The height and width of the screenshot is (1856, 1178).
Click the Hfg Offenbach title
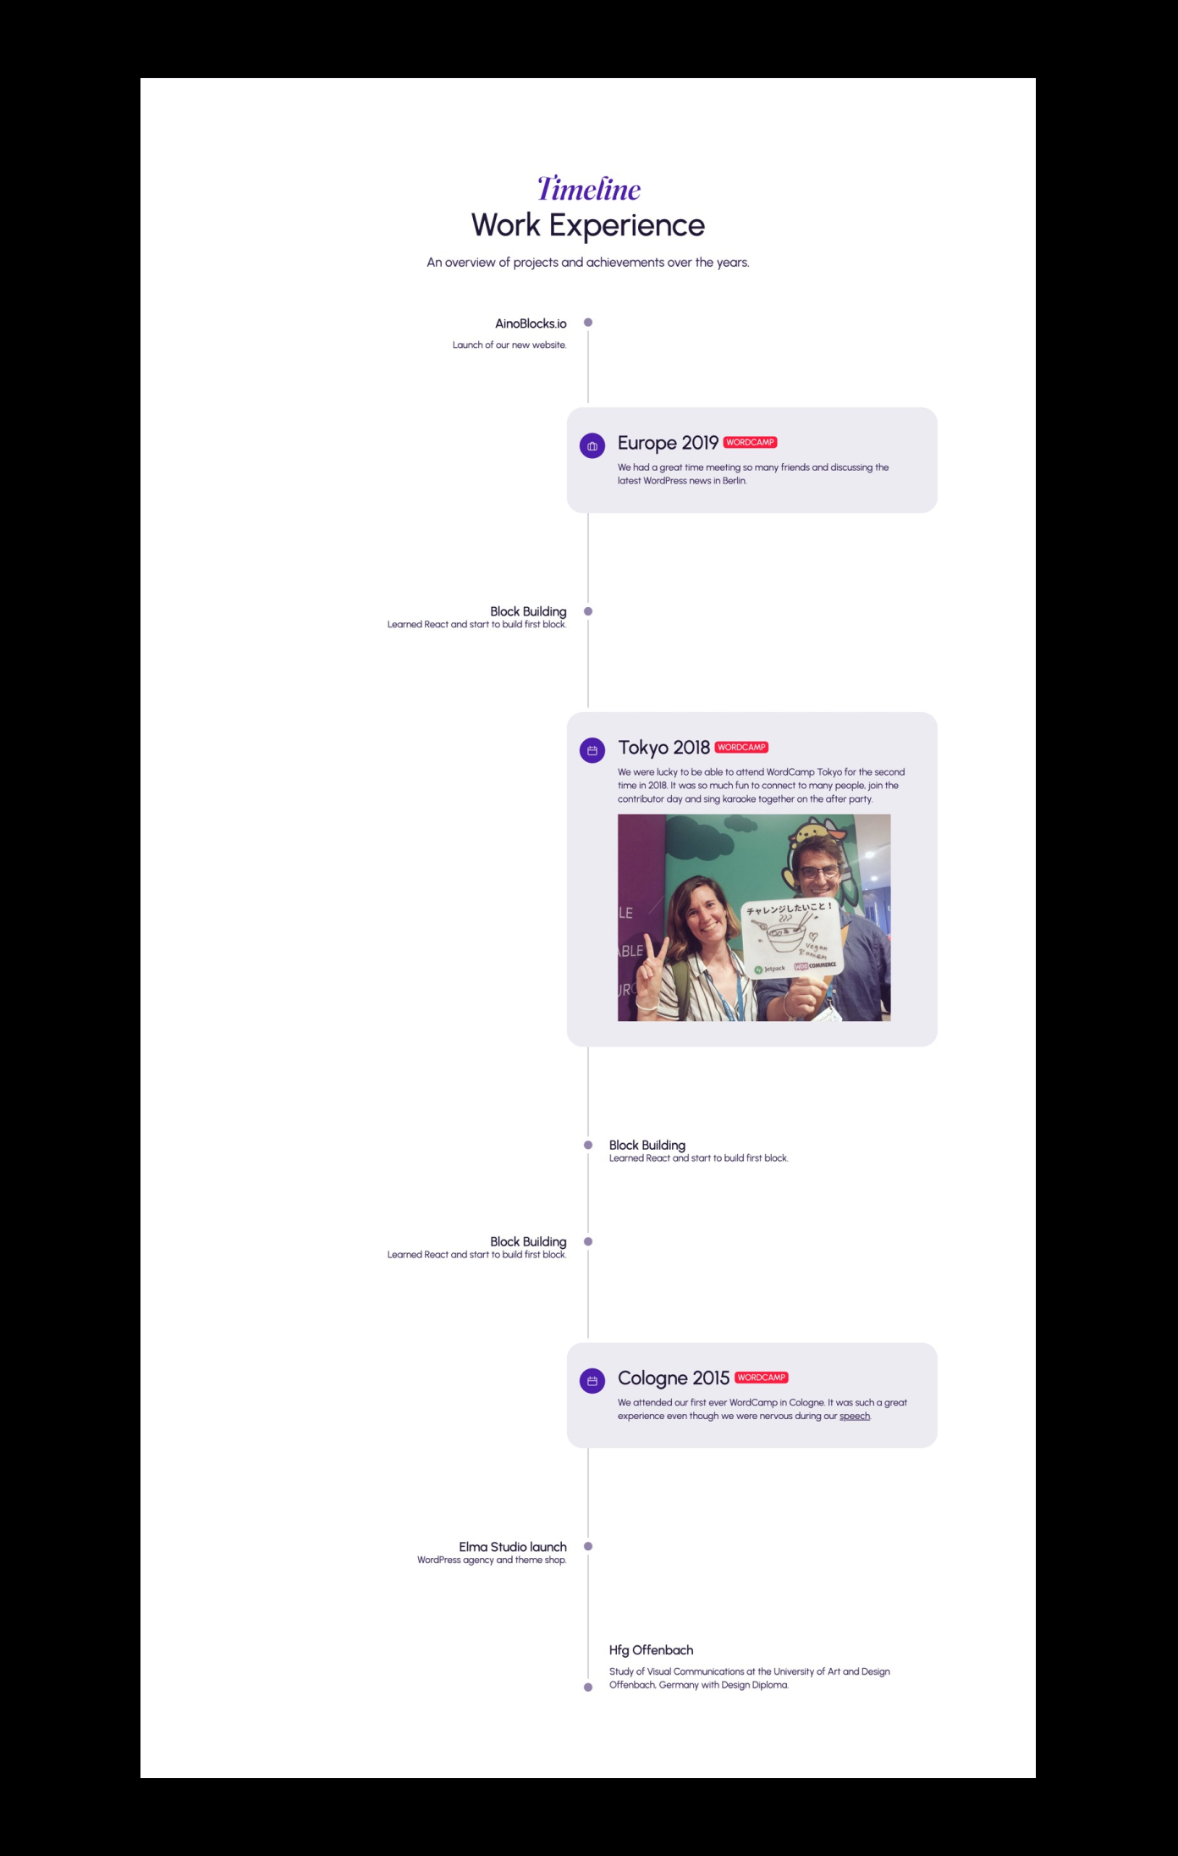click(651, 1649)
